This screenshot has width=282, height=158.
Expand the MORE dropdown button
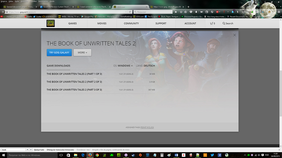[x=82, y=53]
